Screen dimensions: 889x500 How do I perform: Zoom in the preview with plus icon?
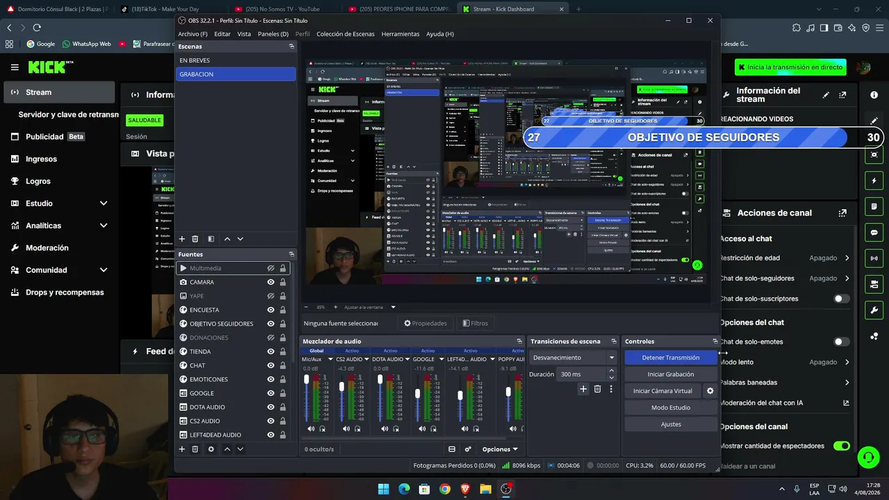pyautogui.click(x=335, y=307)
